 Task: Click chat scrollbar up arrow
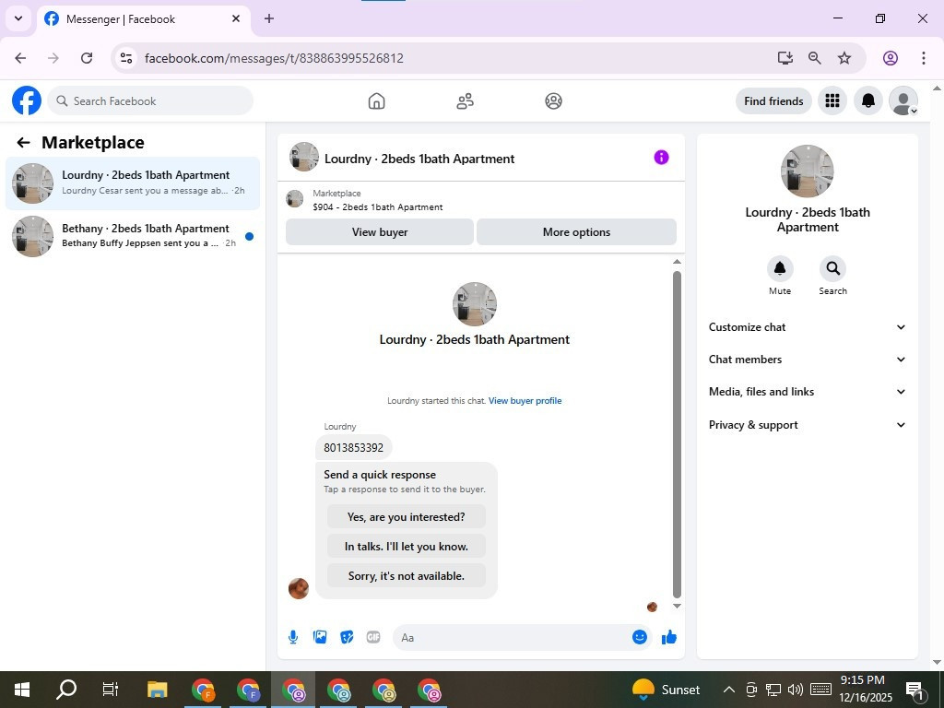tap(677, 261)
